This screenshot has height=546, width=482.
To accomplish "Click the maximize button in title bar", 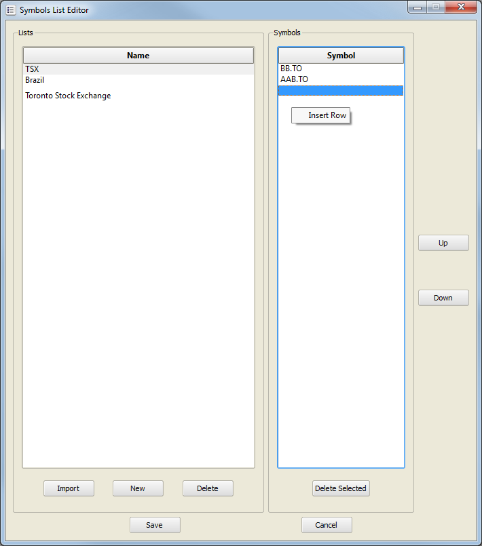I will (x=435, y=7).
